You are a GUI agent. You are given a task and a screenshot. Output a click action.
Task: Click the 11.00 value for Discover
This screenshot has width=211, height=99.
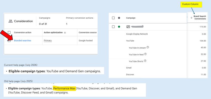[203, 75]
